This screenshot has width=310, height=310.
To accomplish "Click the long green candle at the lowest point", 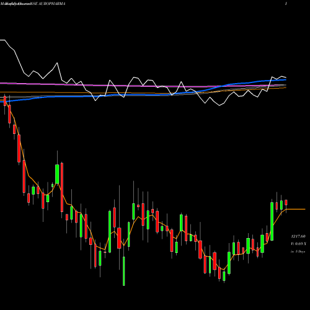I will [124, 271].
